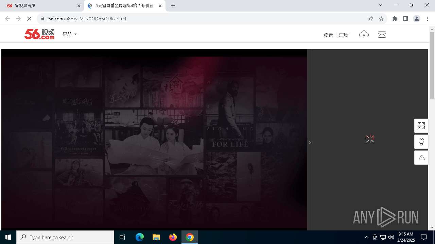The height and width of the screenshot is (244, 435).
Task: Show hidden system tray icons
Action: [x=366, y=237]
